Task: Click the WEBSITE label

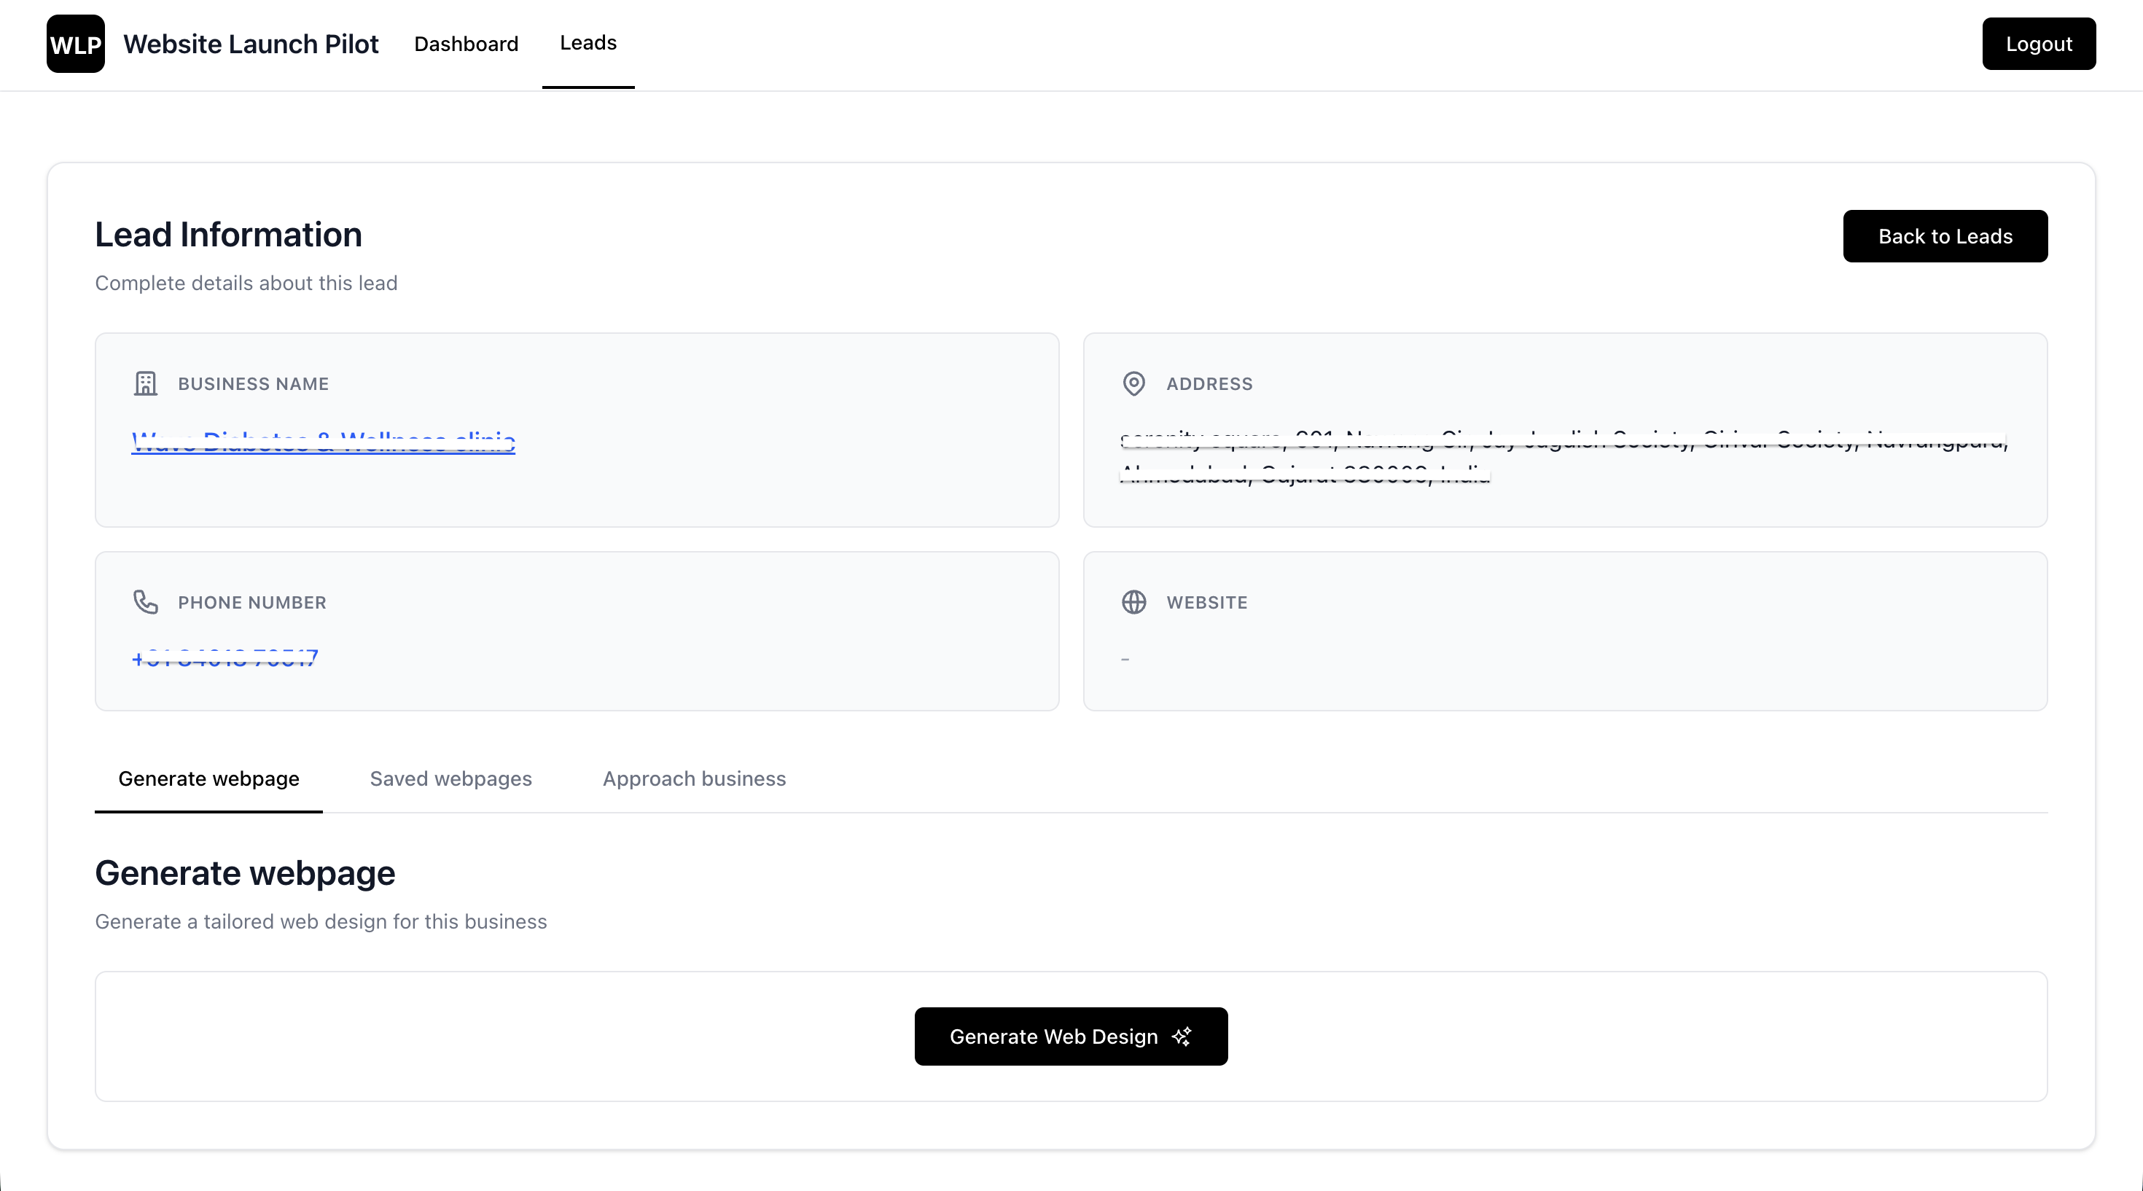Action: pos(1206,602)
